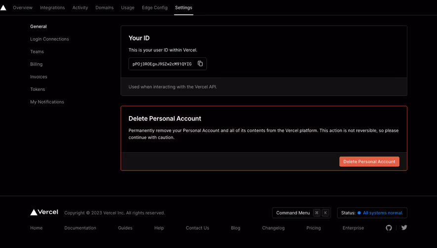Open the Blog footer link
437x248 pixels.
click(x=236, y=228)
